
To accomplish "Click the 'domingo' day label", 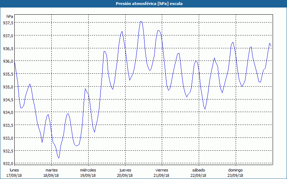I will coord(235,170).
